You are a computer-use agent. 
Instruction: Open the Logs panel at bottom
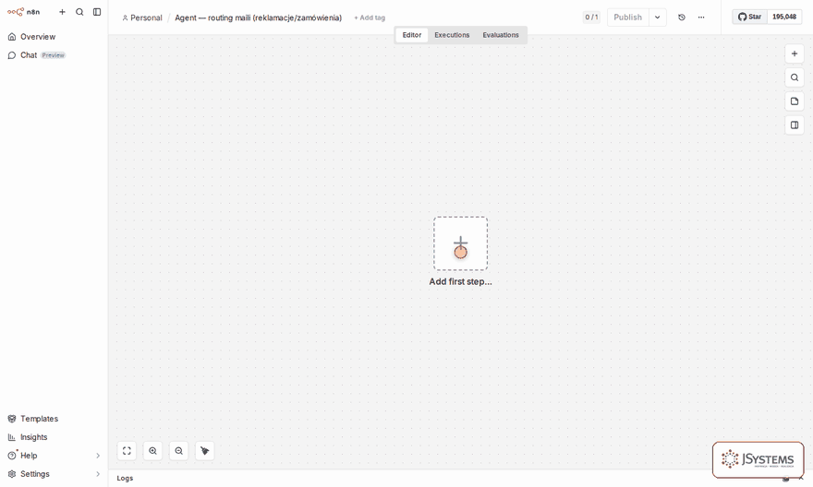tap(125, 478)
